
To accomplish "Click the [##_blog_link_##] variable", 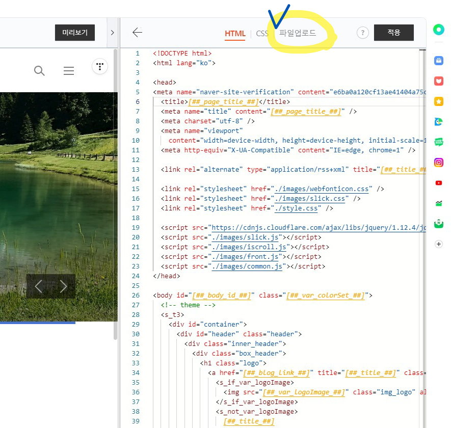I will 276,373.
